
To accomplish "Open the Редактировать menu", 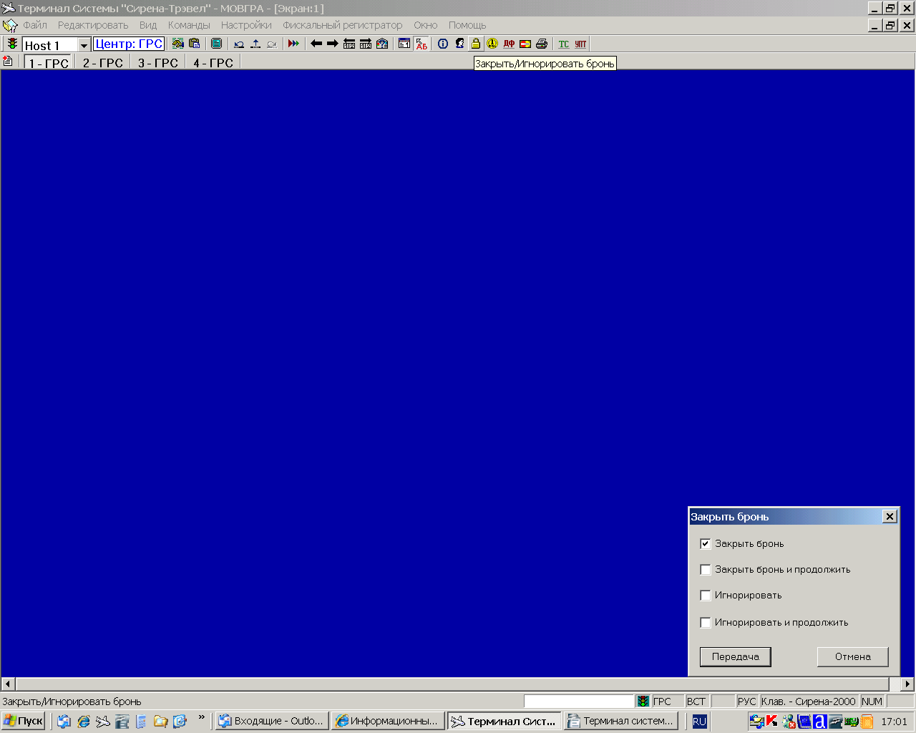I will tap(93, 25).
